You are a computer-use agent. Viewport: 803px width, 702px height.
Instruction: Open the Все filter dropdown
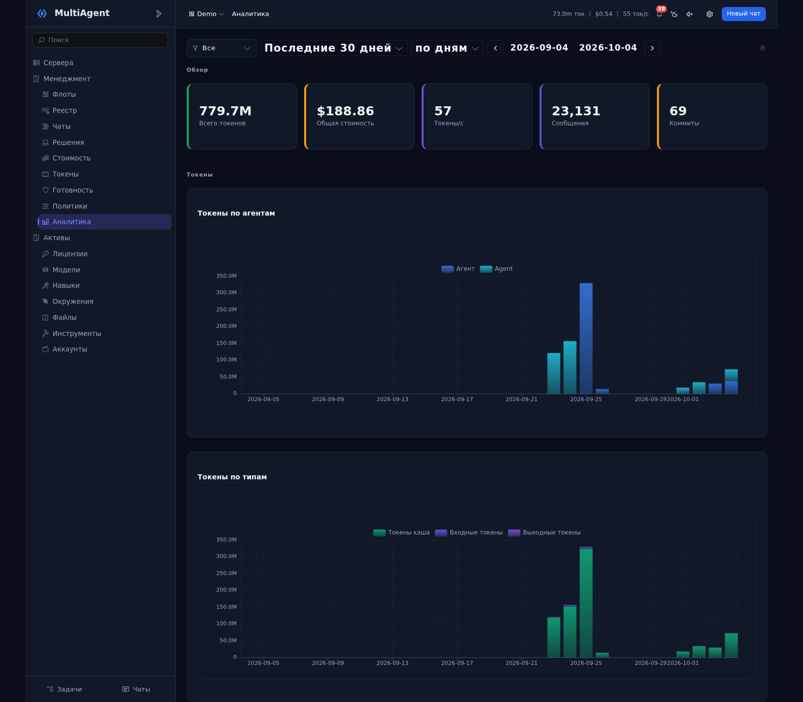(x=222, y=48)
